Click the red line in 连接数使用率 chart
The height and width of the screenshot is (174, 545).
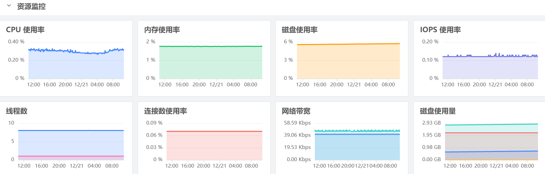[214, 131]
